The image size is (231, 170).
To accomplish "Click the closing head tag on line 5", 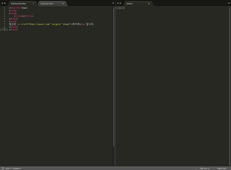I will coord(13,19).
